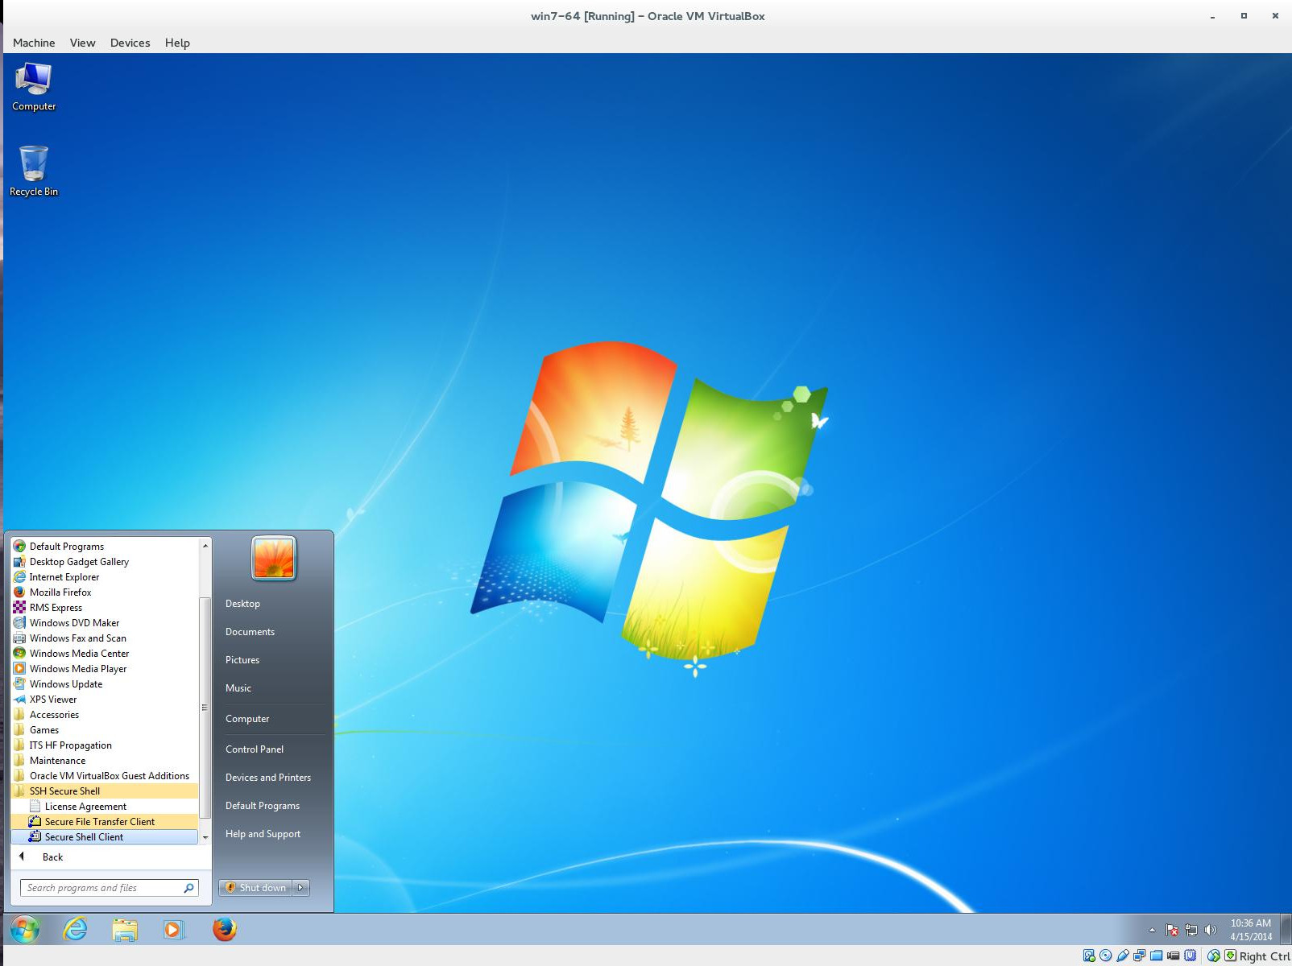This screenshot has width=1292, height=966.
Task: Click the VirtualBox hard disk status icon
Action: point(1089,956)
